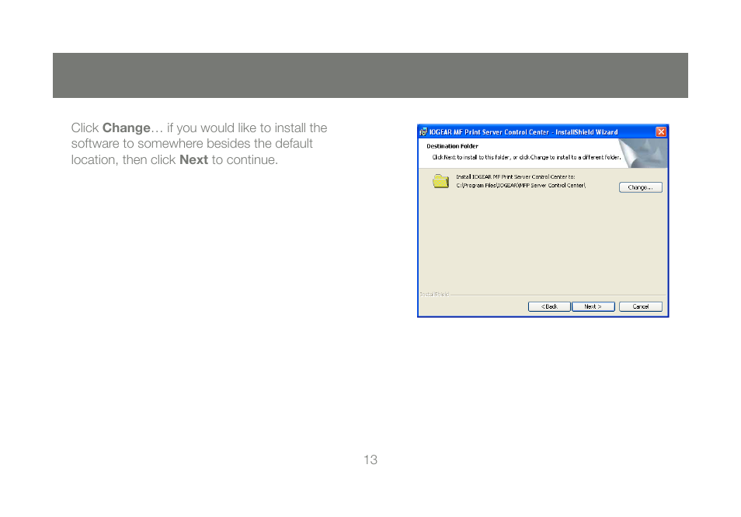Click the 'Install IOGEAR MF Print Server Control Center to:' text
741x517 pixels.
(516, 177)
